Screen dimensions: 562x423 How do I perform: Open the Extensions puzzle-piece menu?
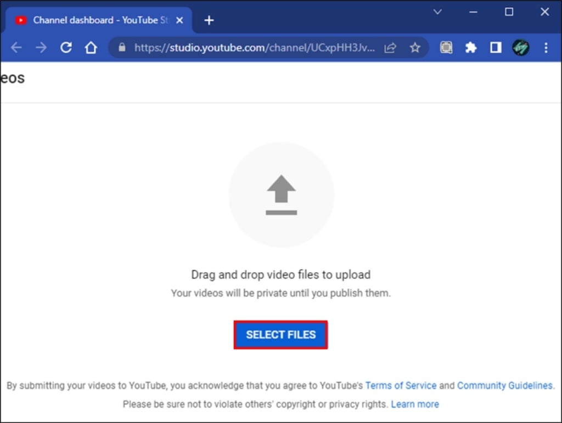(x=470, y=48)
